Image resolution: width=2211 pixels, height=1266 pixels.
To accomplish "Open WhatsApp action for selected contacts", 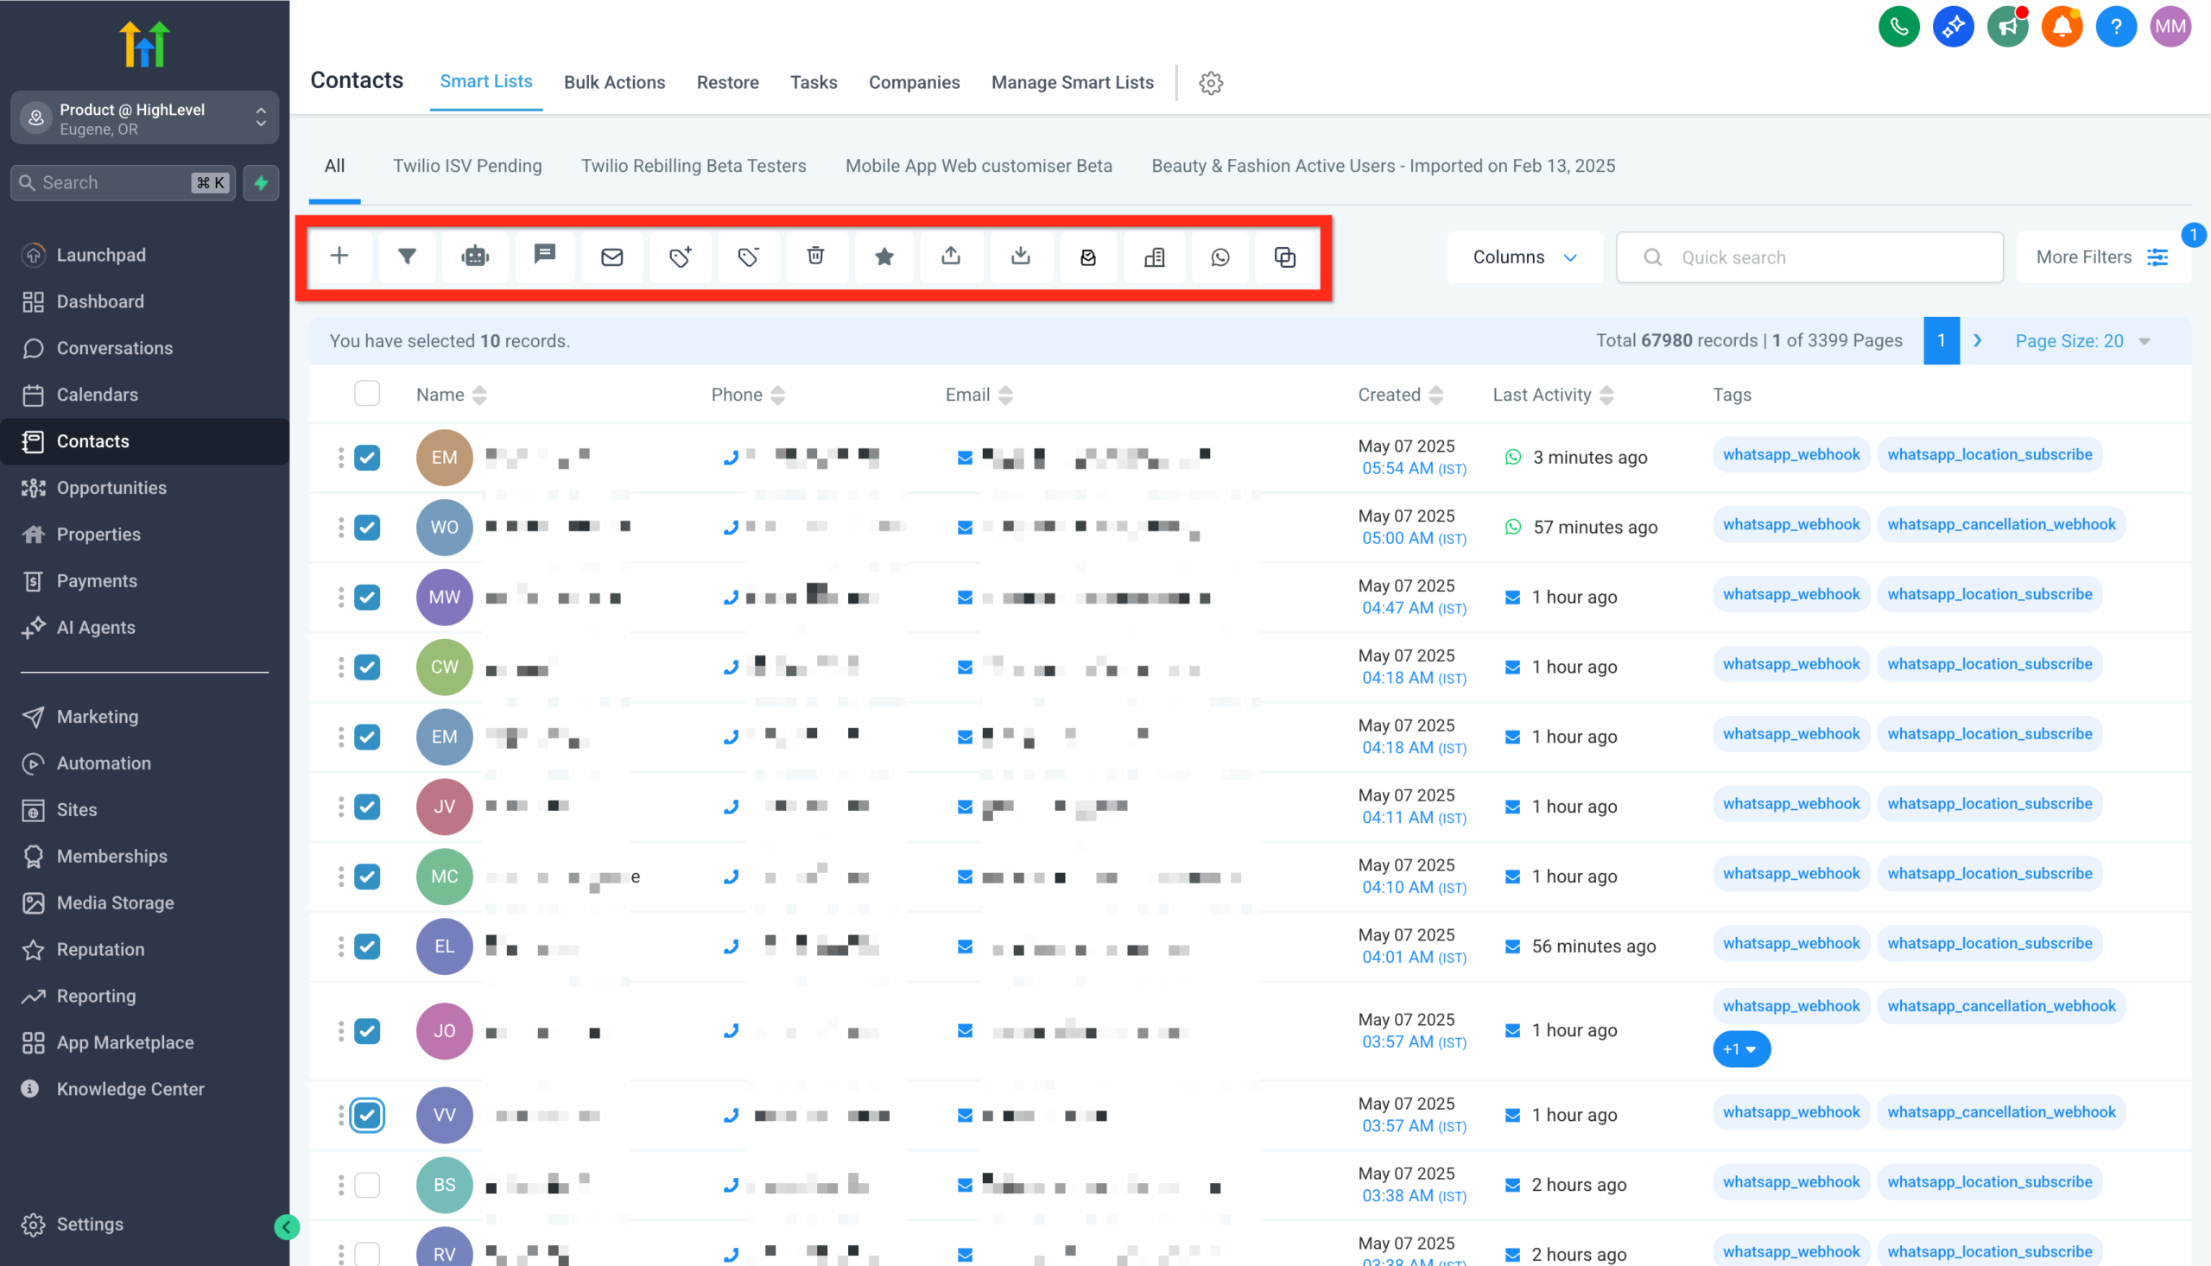I will pos(1220,256).
